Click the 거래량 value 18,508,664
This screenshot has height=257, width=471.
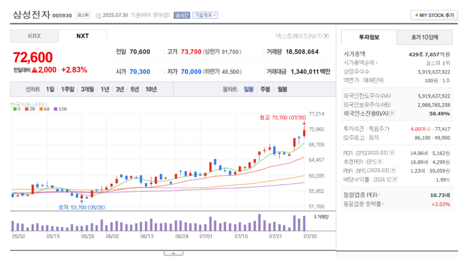click(x=302, y=52)
